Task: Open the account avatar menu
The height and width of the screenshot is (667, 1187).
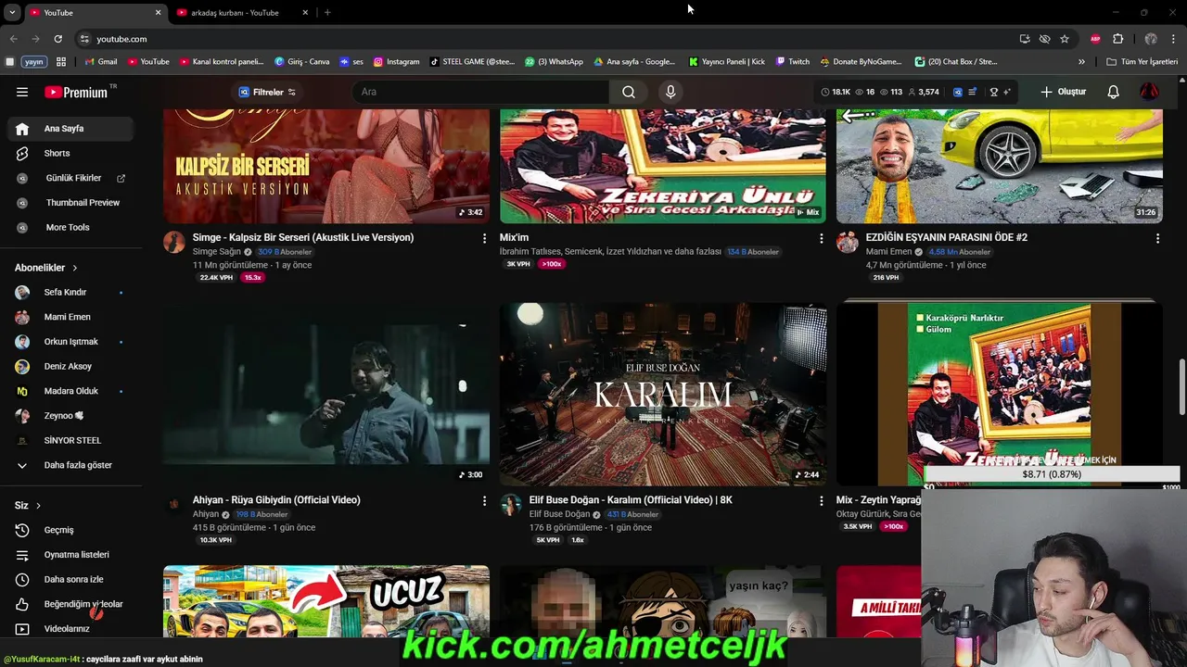Action: pos(1149,92)
